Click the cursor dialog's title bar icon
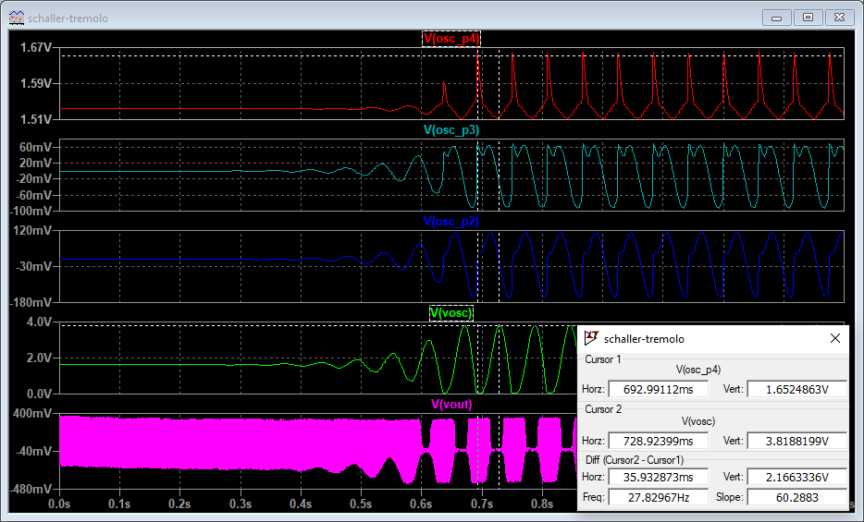The height and width of the screenshot is (522, 864). tap(592, 339)
